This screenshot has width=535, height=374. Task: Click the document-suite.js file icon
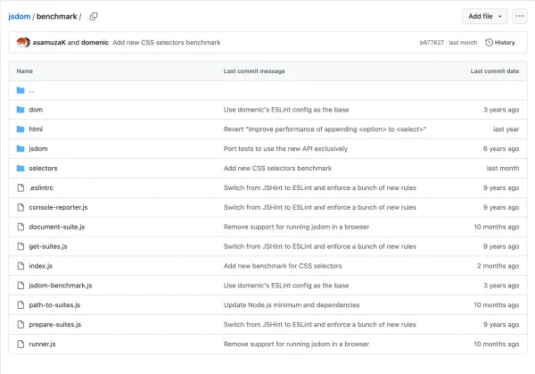tap(21, 227)
